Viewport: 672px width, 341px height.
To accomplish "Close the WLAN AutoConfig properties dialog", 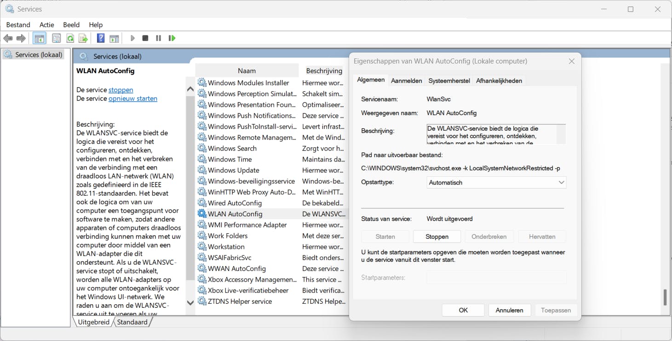I will (572, 61).
